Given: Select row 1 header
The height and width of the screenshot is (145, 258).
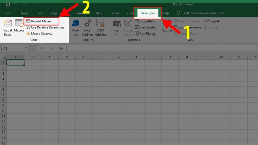Looking at the screenshot, I should (x=3, y=63).
